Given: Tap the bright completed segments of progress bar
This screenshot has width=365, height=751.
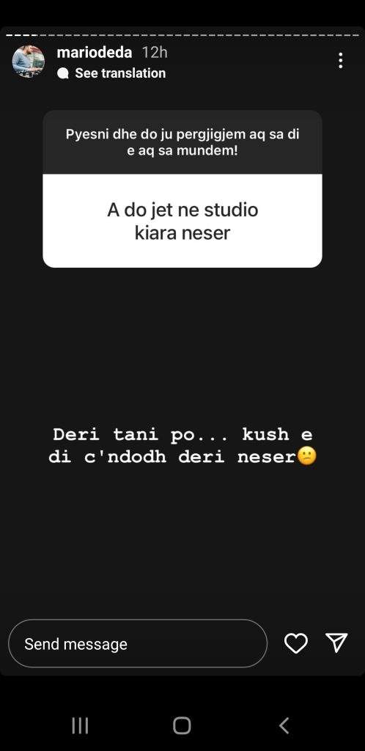Looking at the screenshot, I should (x=21, y=35).
